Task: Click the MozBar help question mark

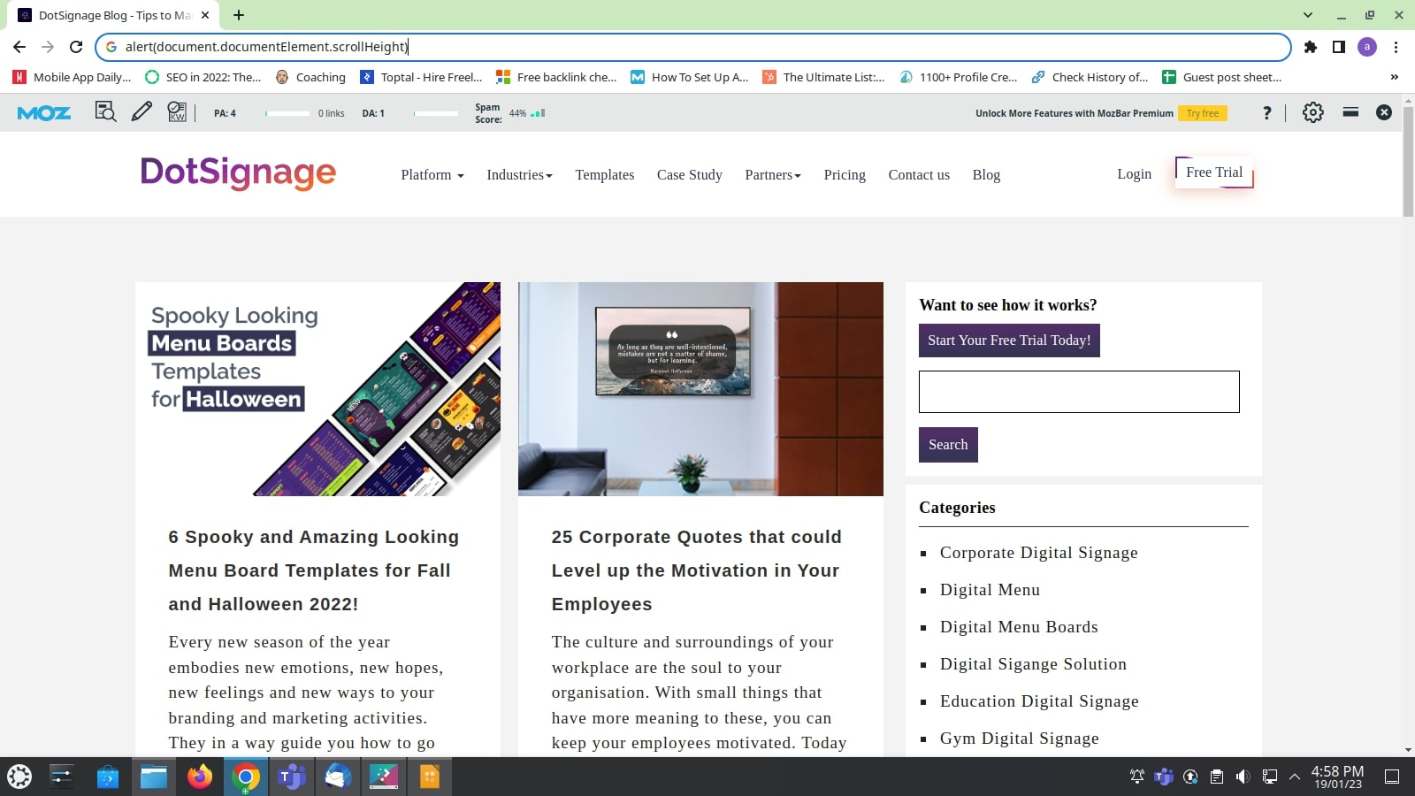Action: 1268,112
